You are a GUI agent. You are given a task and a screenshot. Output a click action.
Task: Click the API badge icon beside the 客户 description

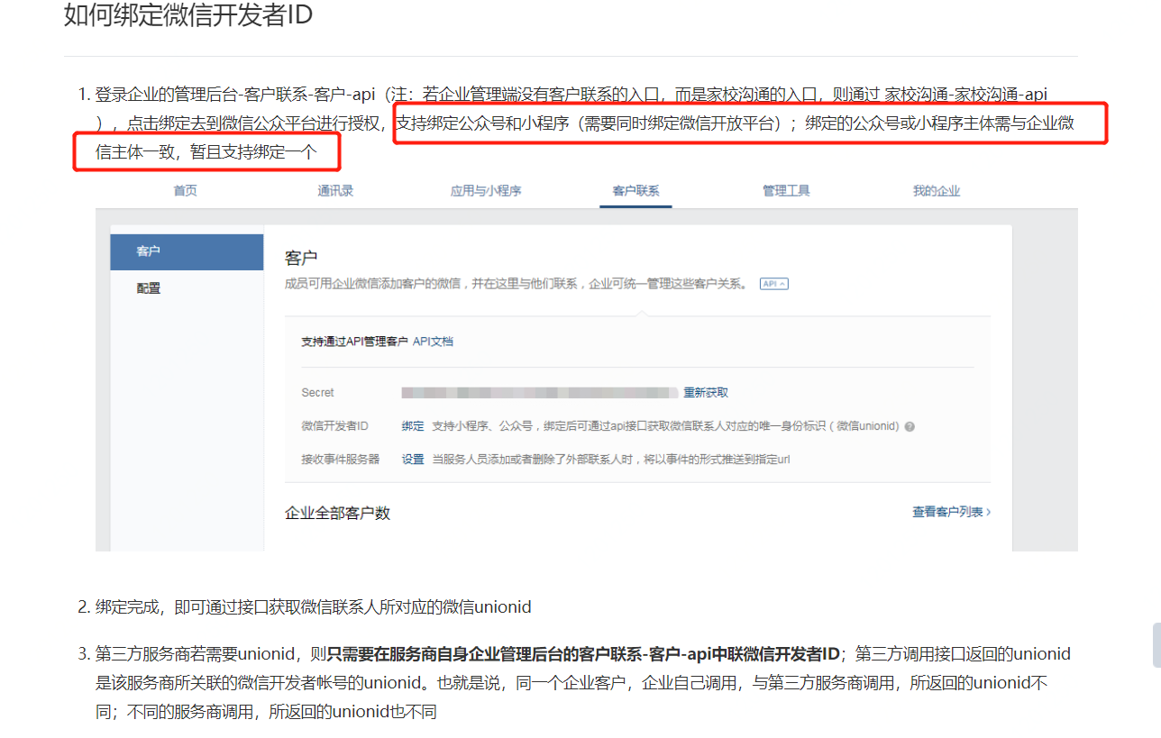click(x=774, y=283)
